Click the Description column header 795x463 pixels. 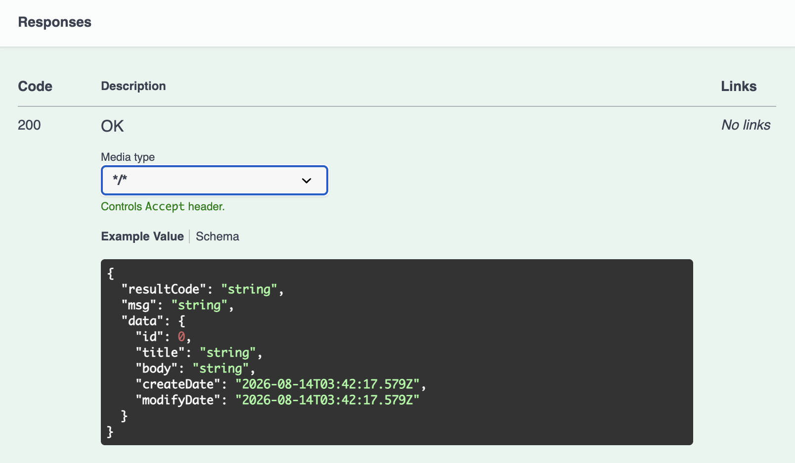click(133, 86)
